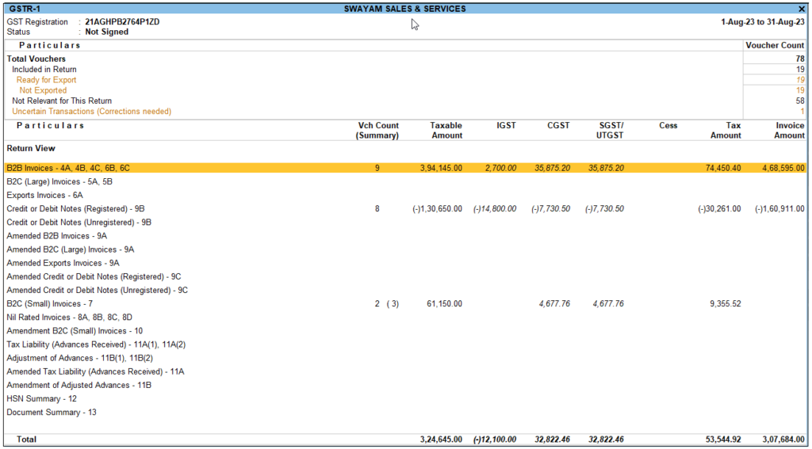Click the CGST column header
This screenshot has width=812, height=449.
pyautogui.click(x=558, y=125)
